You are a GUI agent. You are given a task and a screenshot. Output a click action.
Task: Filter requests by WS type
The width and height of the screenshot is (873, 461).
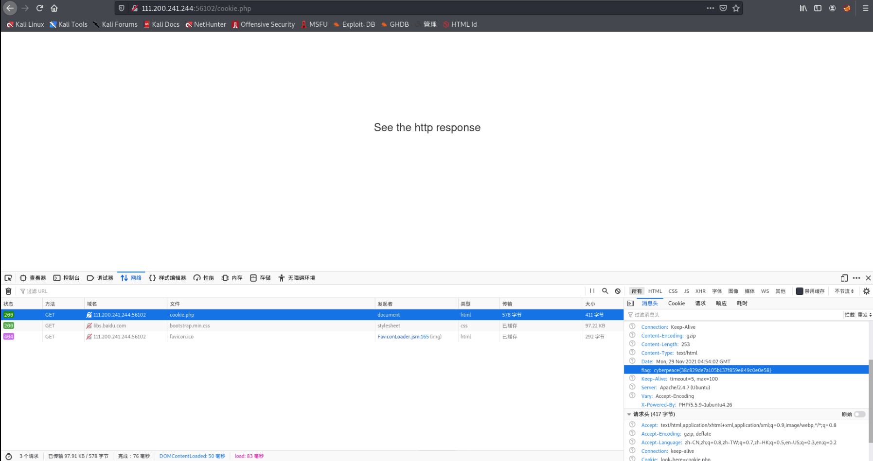click(765, 291)
